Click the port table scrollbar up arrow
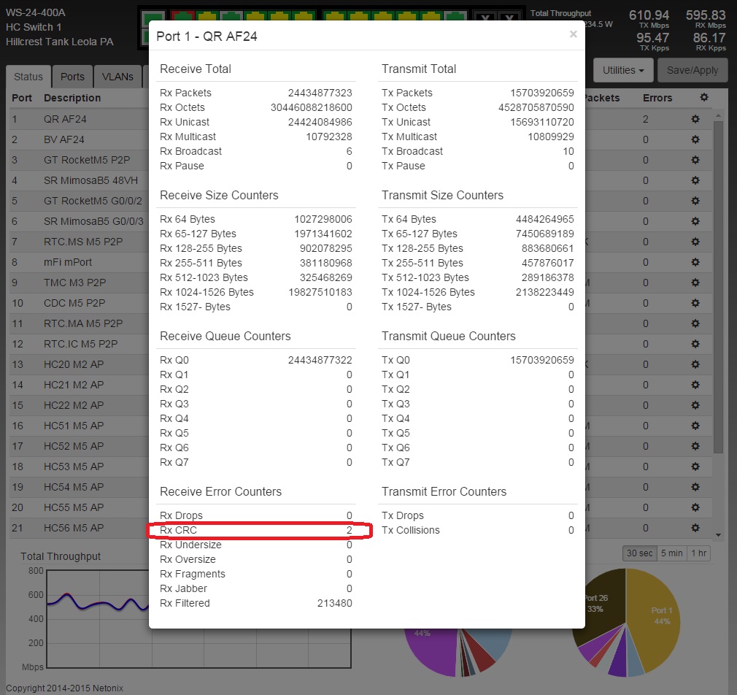737x695 pixels. (x=718, y=115)
